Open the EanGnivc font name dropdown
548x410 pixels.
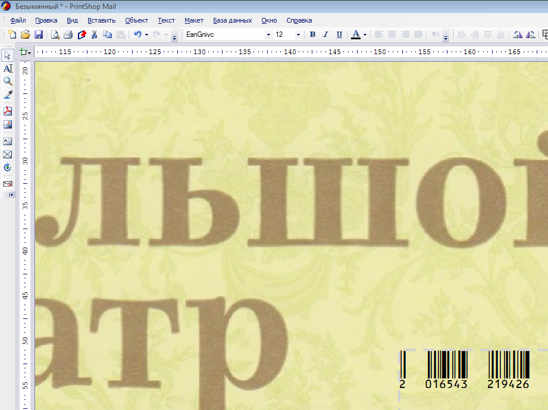tap(268, 35)
